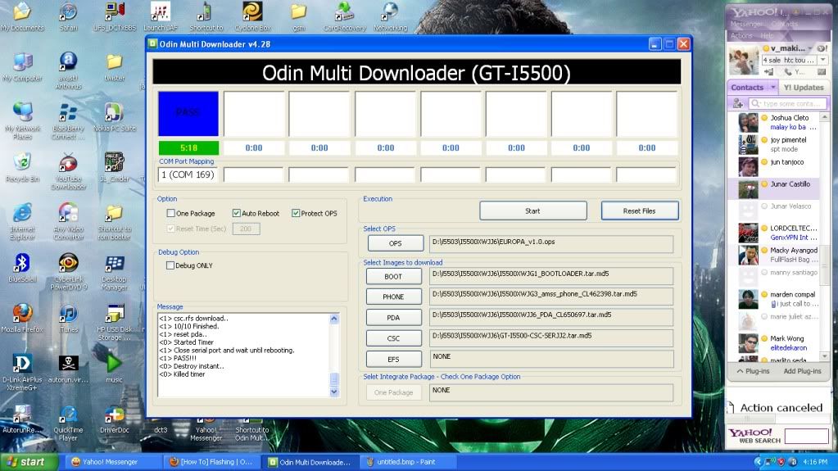Switch to the Y! Updates tab

804,87
